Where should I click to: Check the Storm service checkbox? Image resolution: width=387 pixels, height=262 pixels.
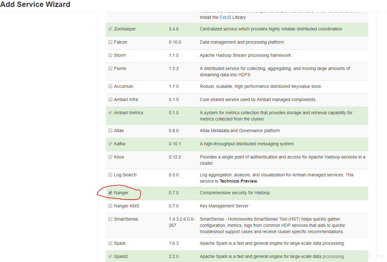[110, 55]
